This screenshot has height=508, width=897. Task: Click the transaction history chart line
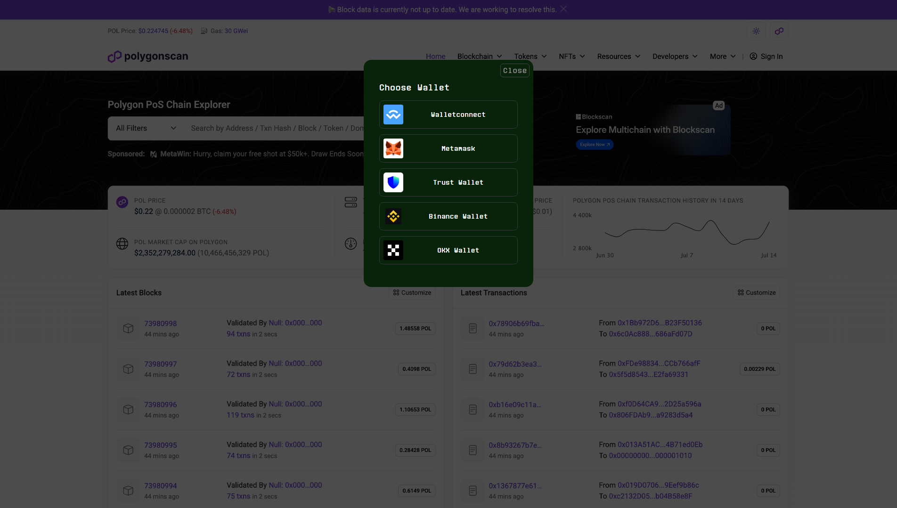coord(687,232)
